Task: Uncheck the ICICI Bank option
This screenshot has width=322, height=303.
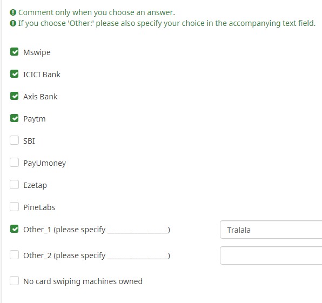Action: pyautogui.click(x=14, y=74)
